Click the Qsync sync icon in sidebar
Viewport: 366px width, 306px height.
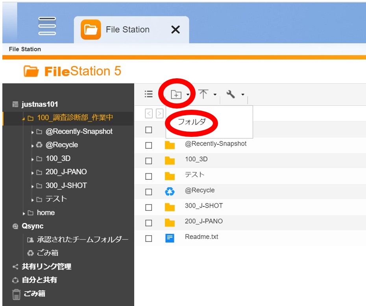[15, 226]
